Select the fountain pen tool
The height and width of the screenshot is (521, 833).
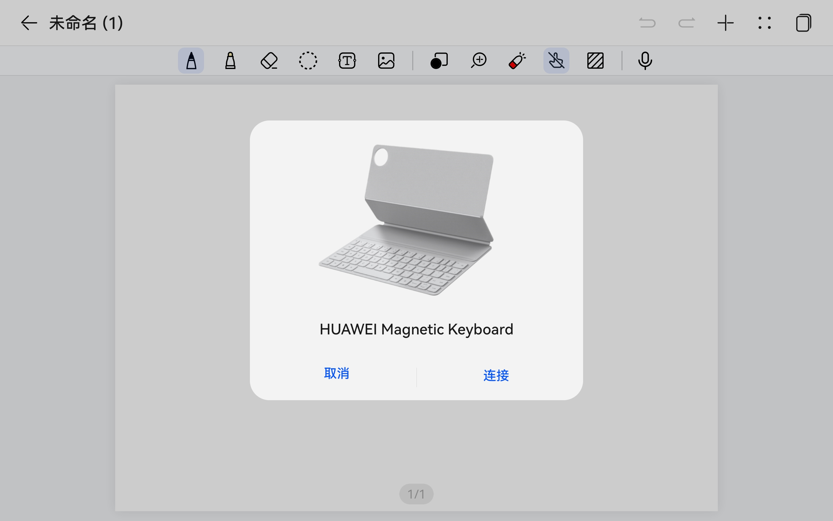[191, 61]
